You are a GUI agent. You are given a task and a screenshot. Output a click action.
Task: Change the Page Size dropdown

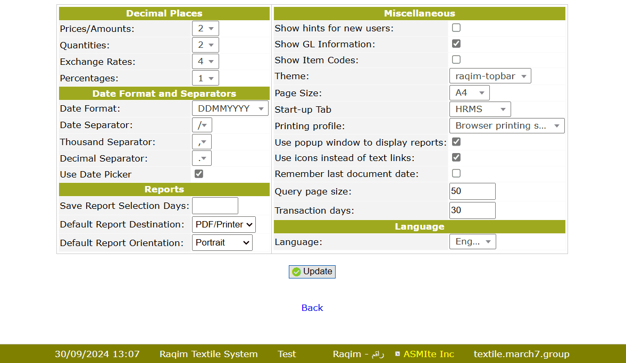click(x=469, y=93)
